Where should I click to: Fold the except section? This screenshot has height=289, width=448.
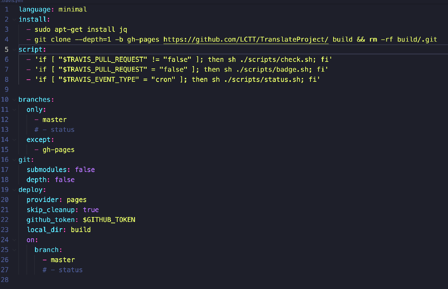coord(14,140)
